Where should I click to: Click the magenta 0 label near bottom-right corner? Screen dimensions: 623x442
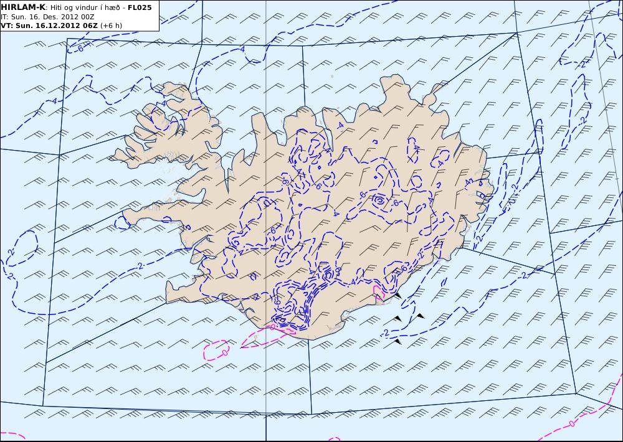click(x=572, y=423)
